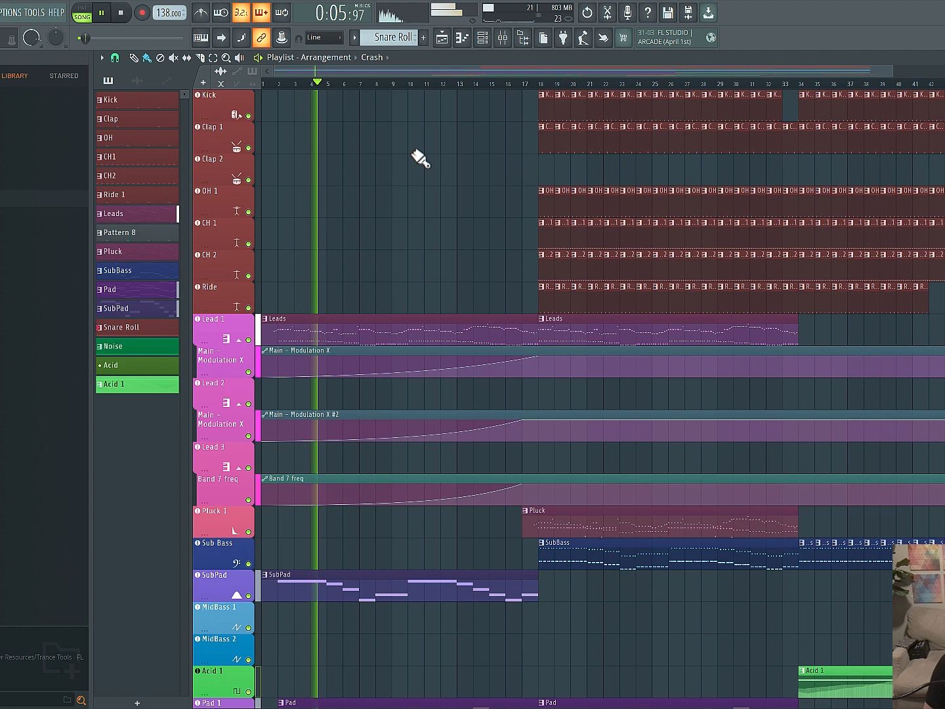Expand the pattern menu arrow before Snare Roll
The image size is (945, 709).
pos(354,38)
